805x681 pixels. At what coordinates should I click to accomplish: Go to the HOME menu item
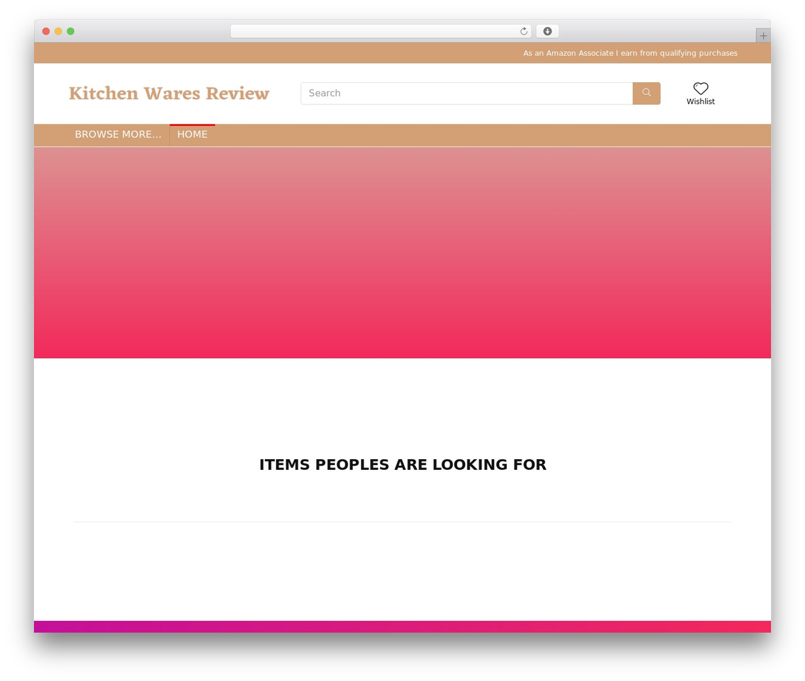(192, 134)
